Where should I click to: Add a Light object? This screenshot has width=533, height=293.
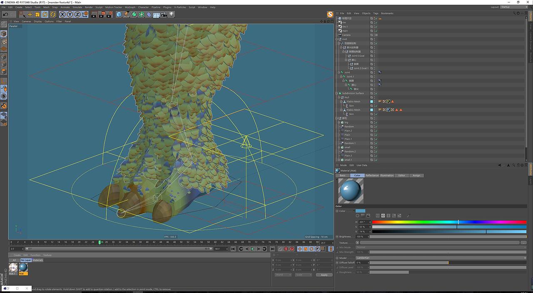(x=172, y=15)
